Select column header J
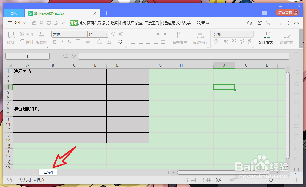 [x=224, y=65]
